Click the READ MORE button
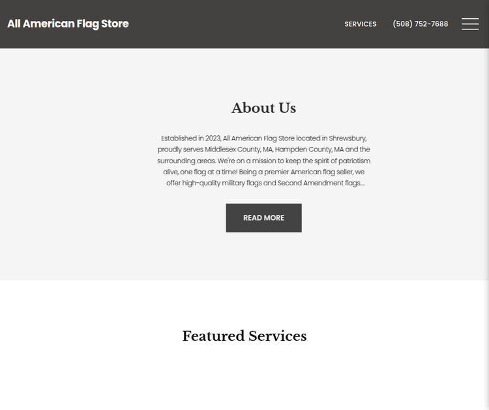Screen dimensions: 489x410 [x=263, y=218]
